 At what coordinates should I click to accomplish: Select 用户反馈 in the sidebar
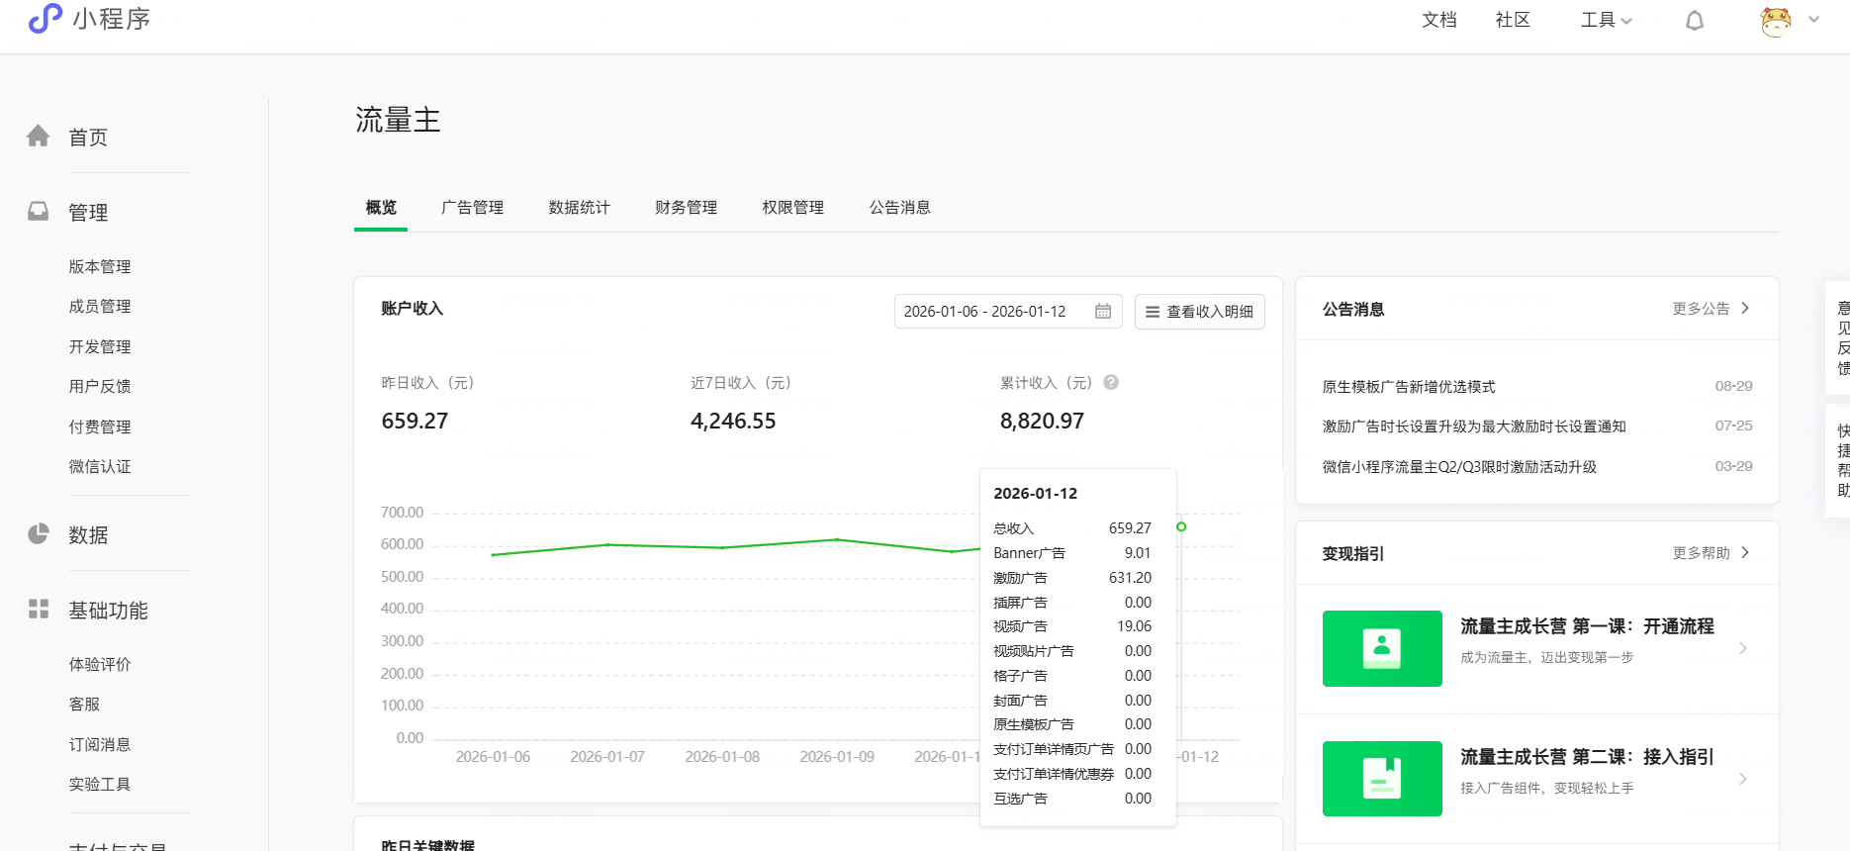100,387
